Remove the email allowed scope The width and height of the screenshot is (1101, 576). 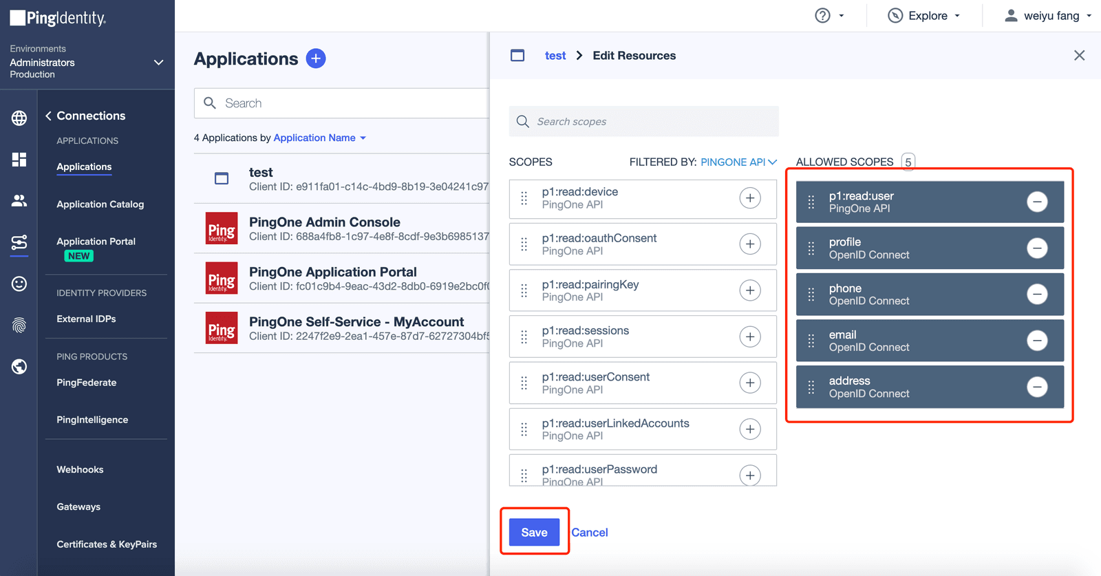coord(1037,340)
